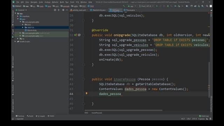Open the Terminal tool window
This screenshot has width=224, height=126.
pyautogui.click(x=20, y=116)
